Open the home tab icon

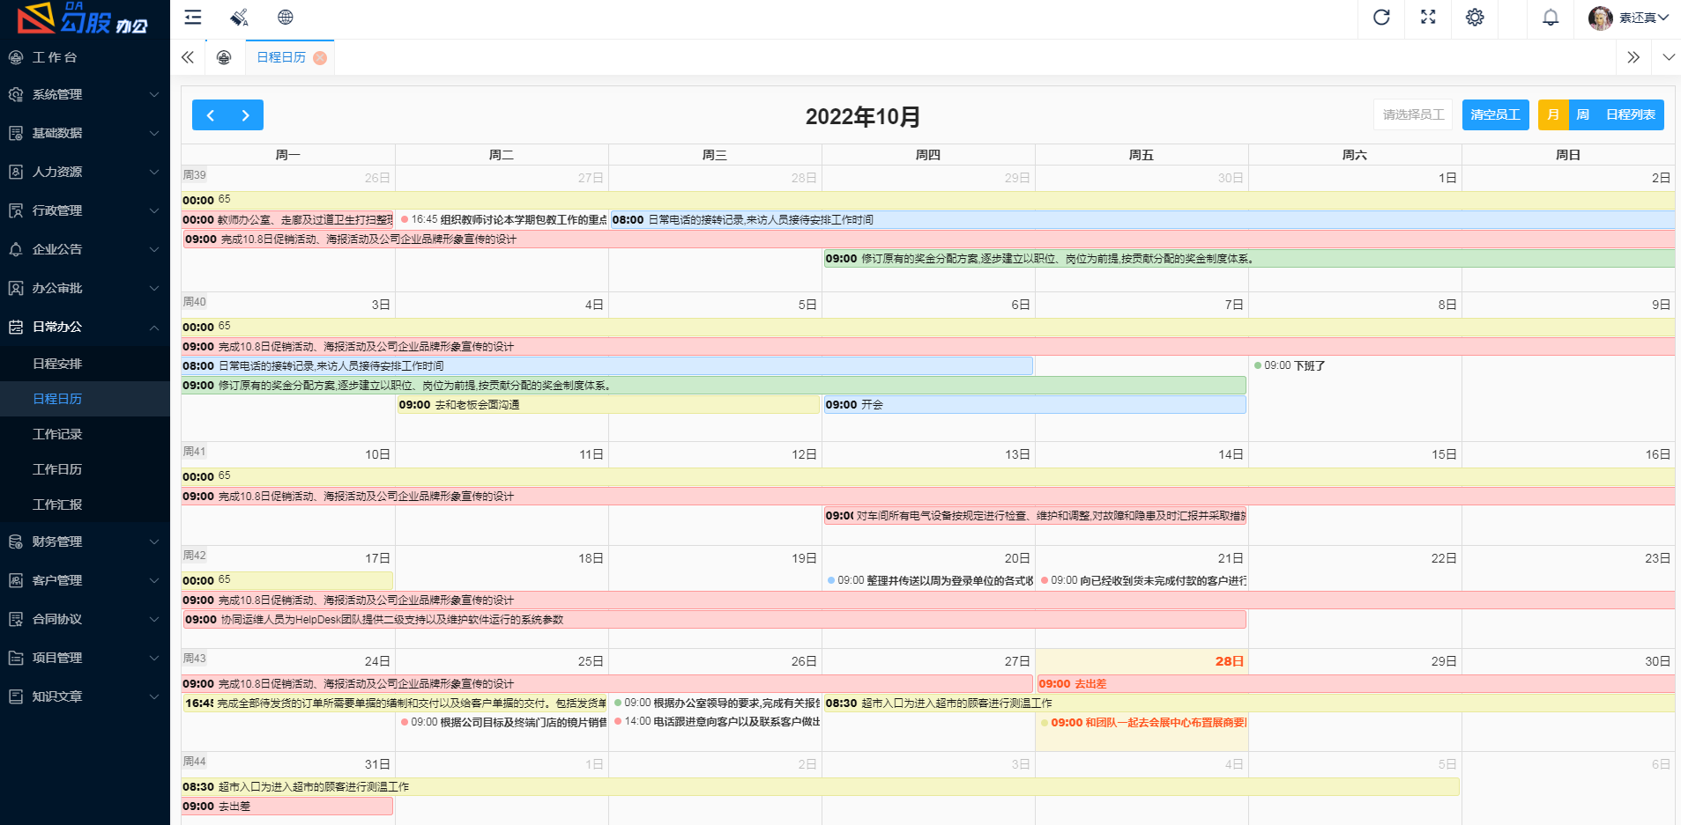pyautogui.click(x=224, y=57)
